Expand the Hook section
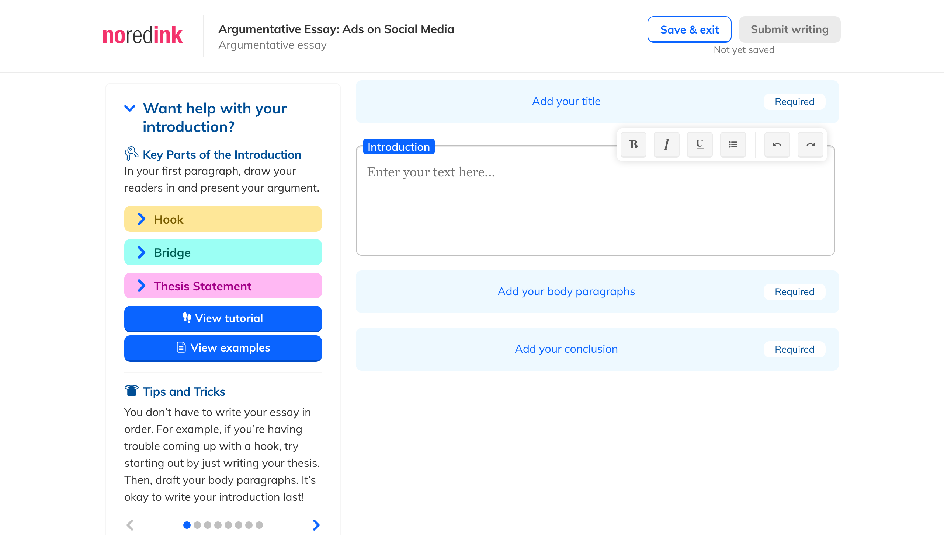Image resolution: width=944 pixels, height=535 pixels. 223,219
